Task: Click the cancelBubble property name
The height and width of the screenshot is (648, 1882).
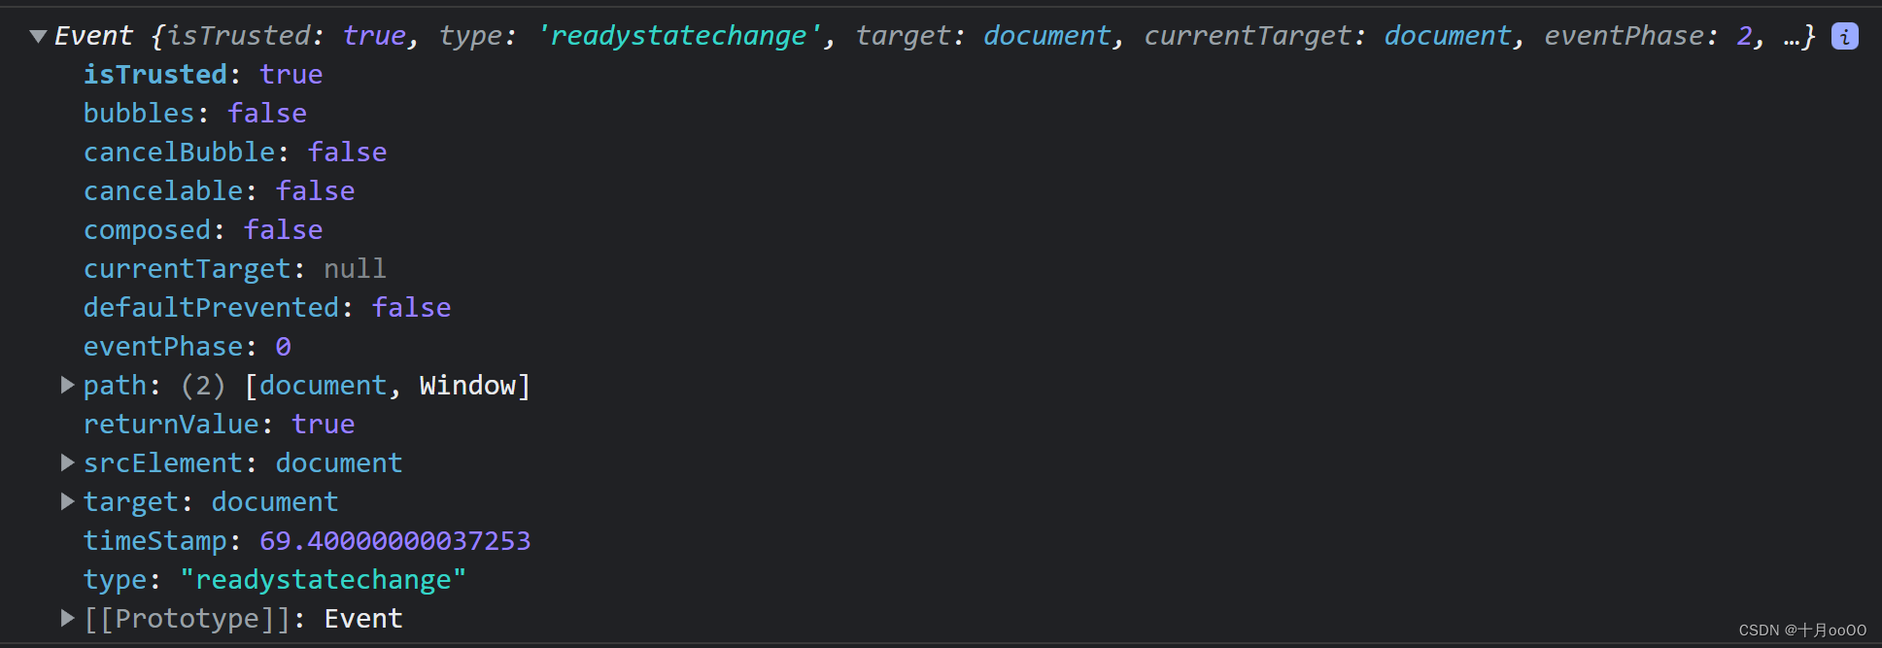Action: [179, 153]
